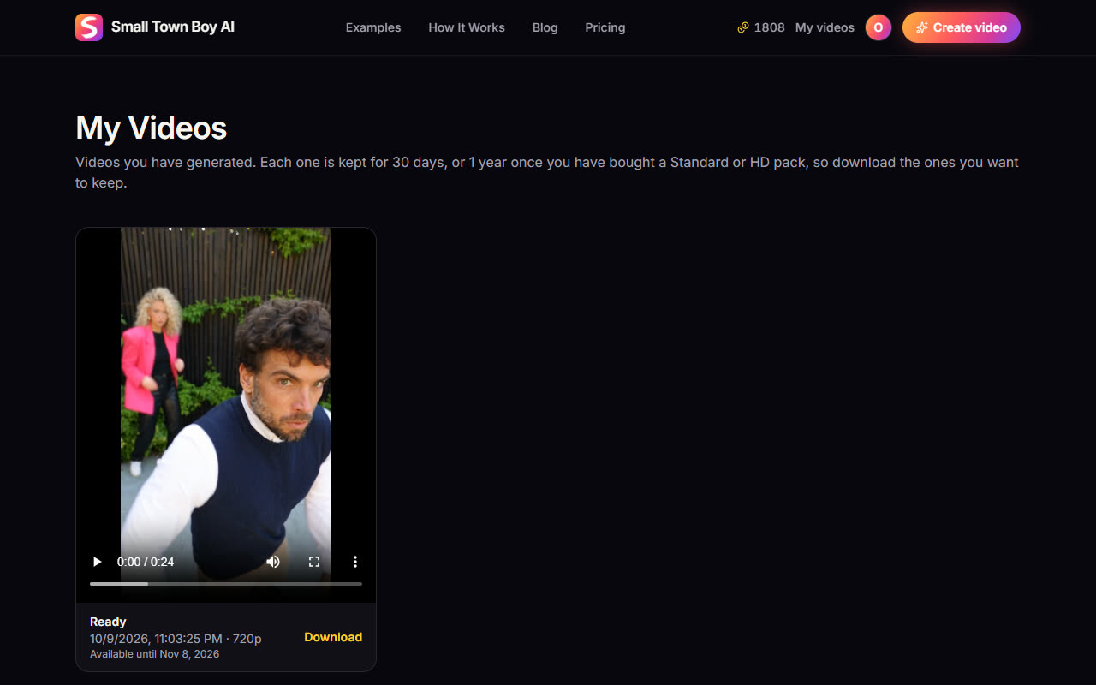Viewport: 1096px width, 685px height.
Task: Open My videos link
Action: (x=825, y=27)
